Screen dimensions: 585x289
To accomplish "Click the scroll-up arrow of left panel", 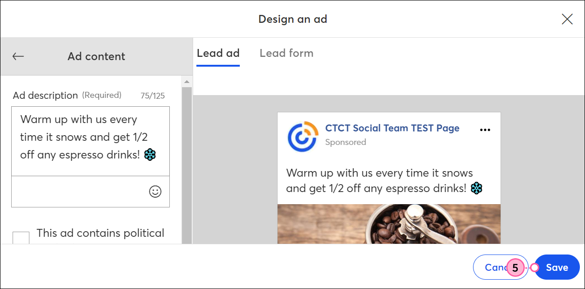I will click(x=187, y=82).
